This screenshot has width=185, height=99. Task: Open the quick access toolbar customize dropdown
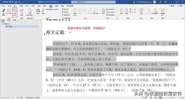click(x=27, y=2)
